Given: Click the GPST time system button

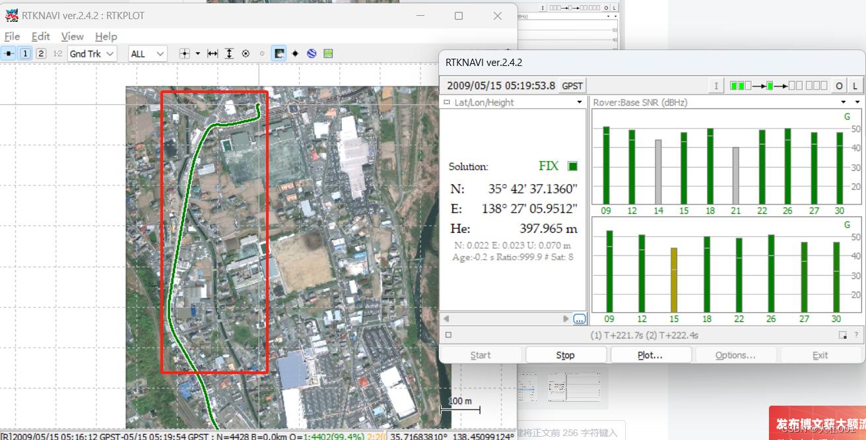Looking at the screenshot, I should [x=572, y=86].
